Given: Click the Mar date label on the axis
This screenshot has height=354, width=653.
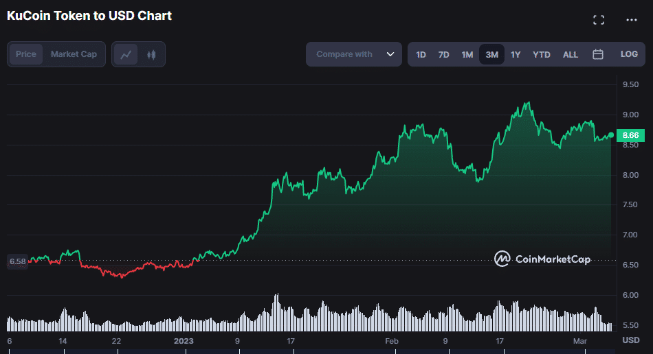Looking at the screenshot, I should (579, 341).
